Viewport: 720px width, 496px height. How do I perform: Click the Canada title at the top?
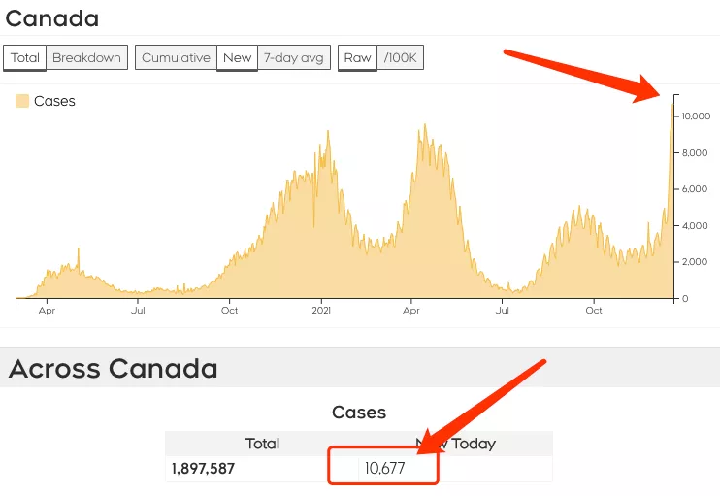pyautogui.click(x=52, y=17)
